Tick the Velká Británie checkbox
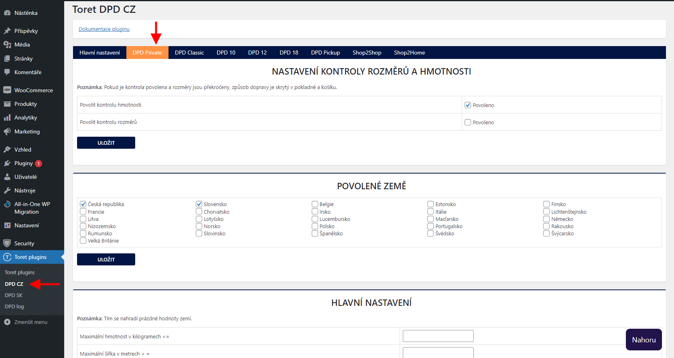Image resolution: width=674 pixels, height=358 pixels. 83,241
